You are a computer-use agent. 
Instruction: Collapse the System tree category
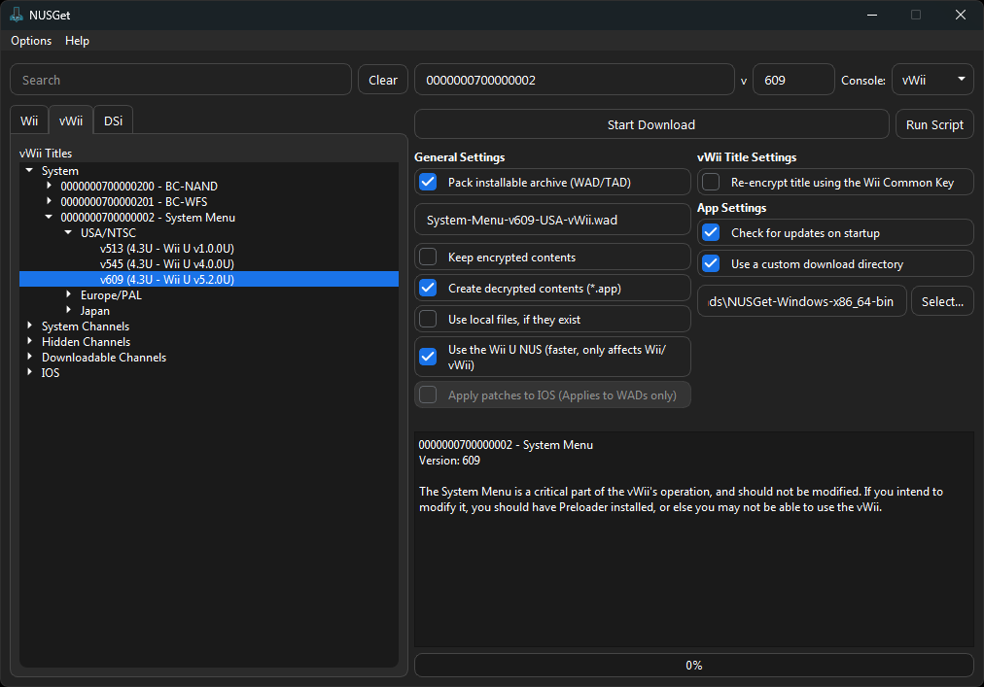tap(30, 171)
